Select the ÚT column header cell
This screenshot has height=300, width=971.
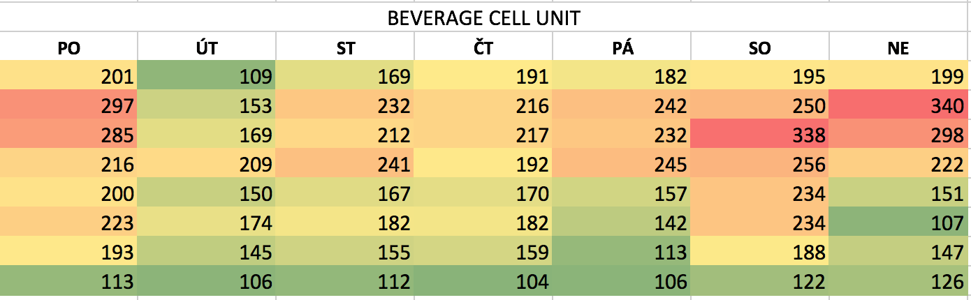207,48
